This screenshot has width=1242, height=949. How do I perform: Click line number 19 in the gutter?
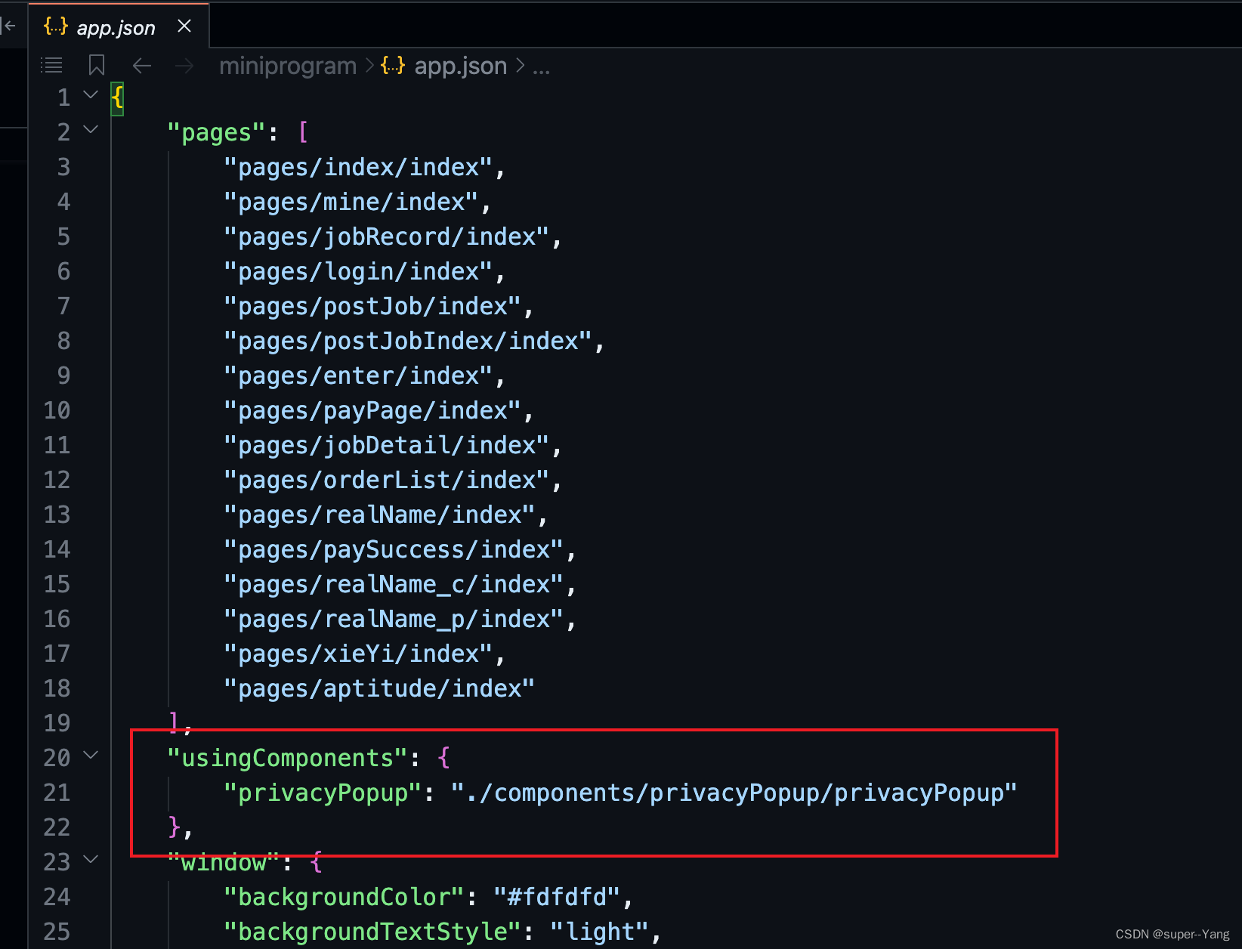57,724
